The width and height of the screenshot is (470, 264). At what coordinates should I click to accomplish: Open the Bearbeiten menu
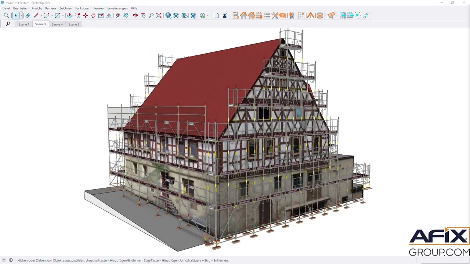click(21, 8)
